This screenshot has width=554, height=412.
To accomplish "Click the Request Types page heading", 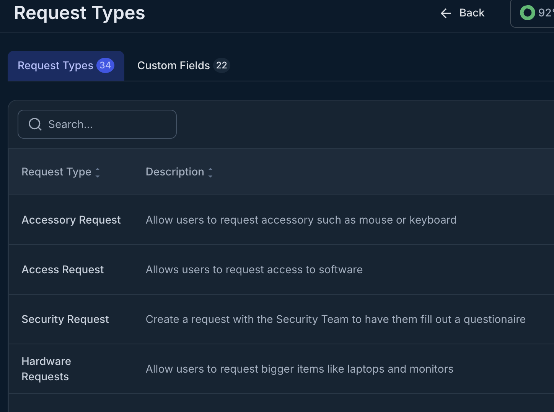I will click(x=80, y=13).
